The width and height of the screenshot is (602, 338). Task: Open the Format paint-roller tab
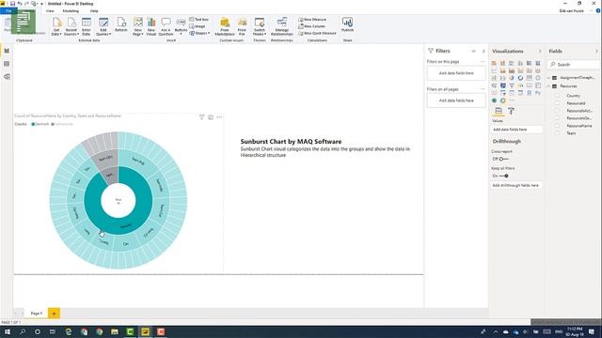(511, 111)
